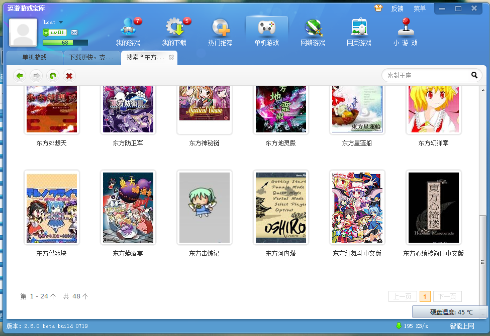The width and height of the screenshot is (490, 336).
Task: Open 东方神秘链 Mystical Chain cover
Action: [x=205, y=109]
